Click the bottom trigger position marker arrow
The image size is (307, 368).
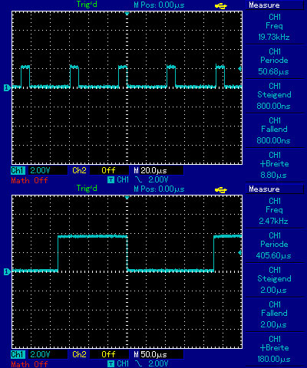127,197
